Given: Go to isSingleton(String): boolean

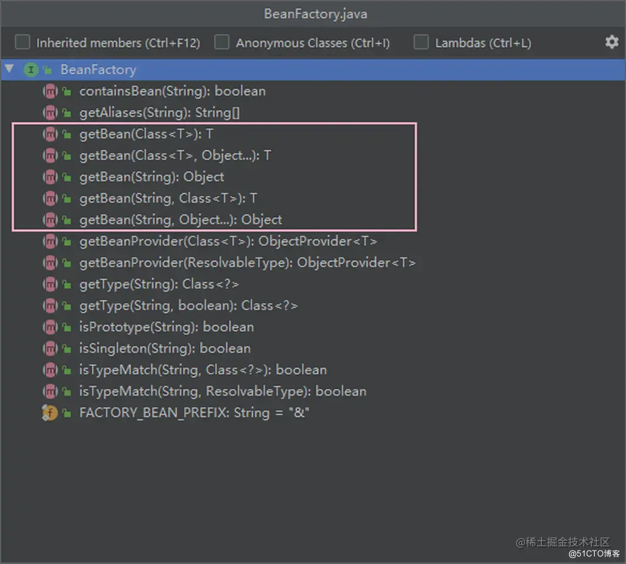Looking at the screenshot, I should tap(165, 348).
